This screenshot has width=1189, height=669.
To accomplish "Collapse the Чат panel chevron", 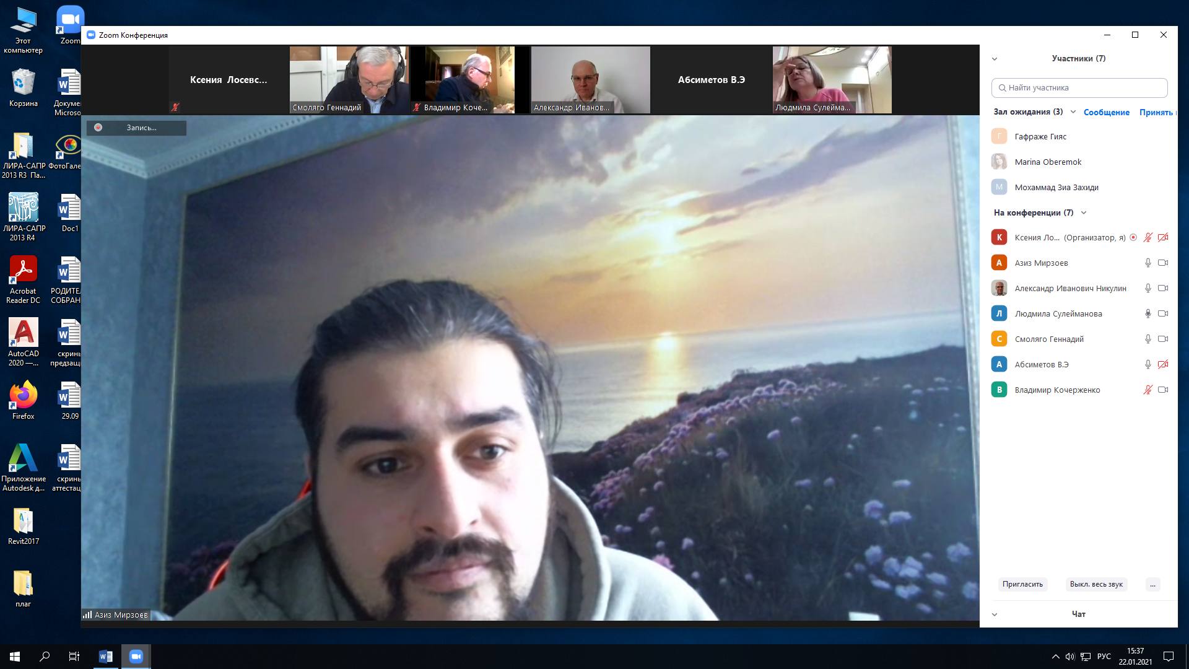I will [x=995, y=614].
